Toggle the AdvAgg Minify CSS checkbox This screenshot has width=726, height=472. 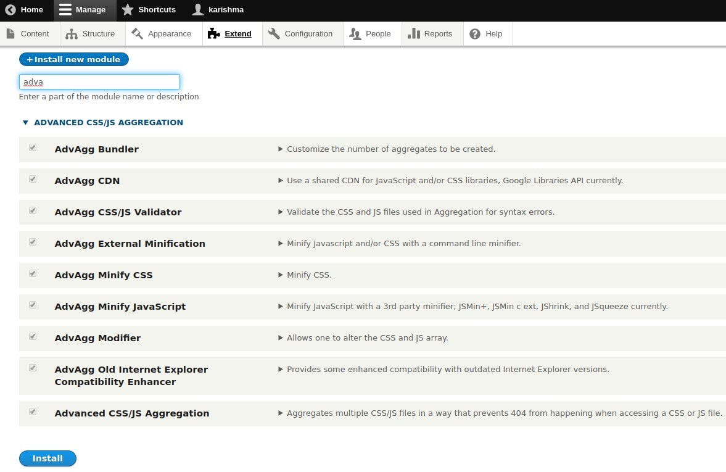pyautogui.click(x=33, y=274)
